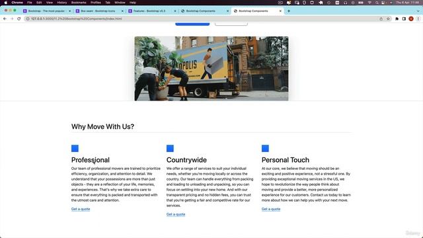Open the Chrome application menu
The height and width of the screenshot is (238, 423).
tap(17, 3)
